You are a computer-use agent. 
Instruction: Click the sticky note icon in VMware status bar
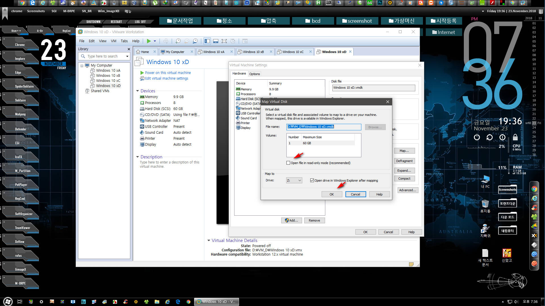(411, 264)
